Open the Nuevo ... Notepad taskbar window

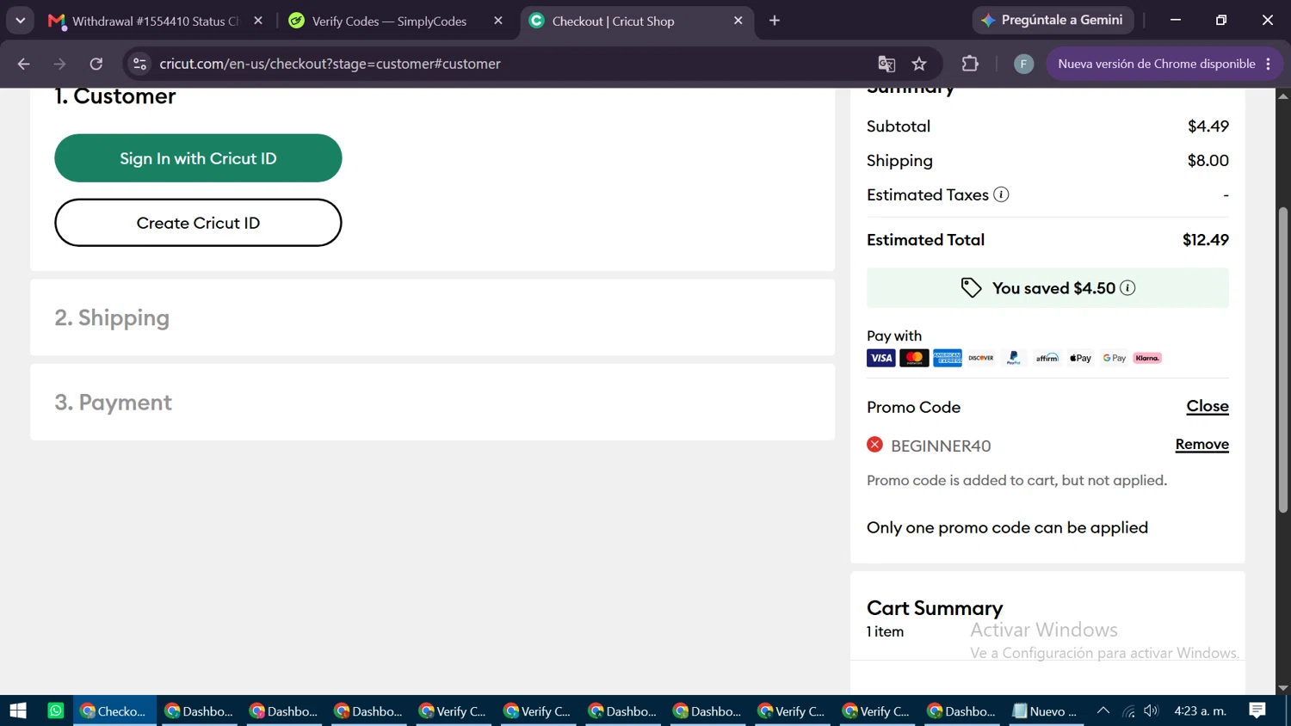click(1045, 711)
